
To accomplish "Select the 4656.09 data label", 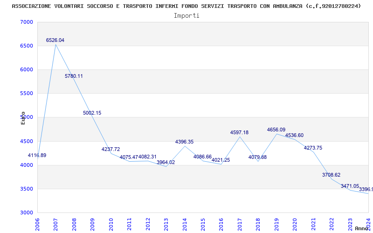I will pyautogui.click(x=276, y=130).
